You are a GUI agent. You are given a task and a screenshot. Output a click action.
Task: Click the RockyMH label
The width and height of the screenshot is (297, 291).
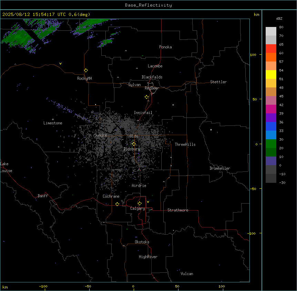tap(84, 78)
